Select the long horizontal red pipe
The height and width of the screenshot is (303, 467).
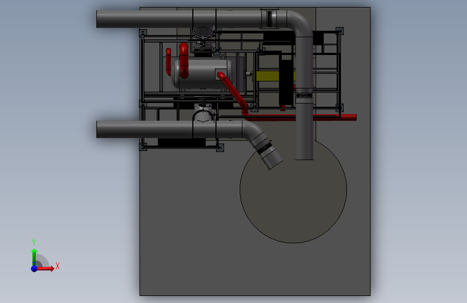pos(302,118)
